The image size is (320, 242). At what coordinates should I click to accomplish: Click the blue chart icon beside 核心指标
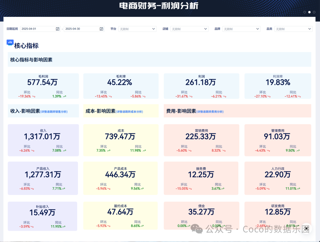pos(10,43)
